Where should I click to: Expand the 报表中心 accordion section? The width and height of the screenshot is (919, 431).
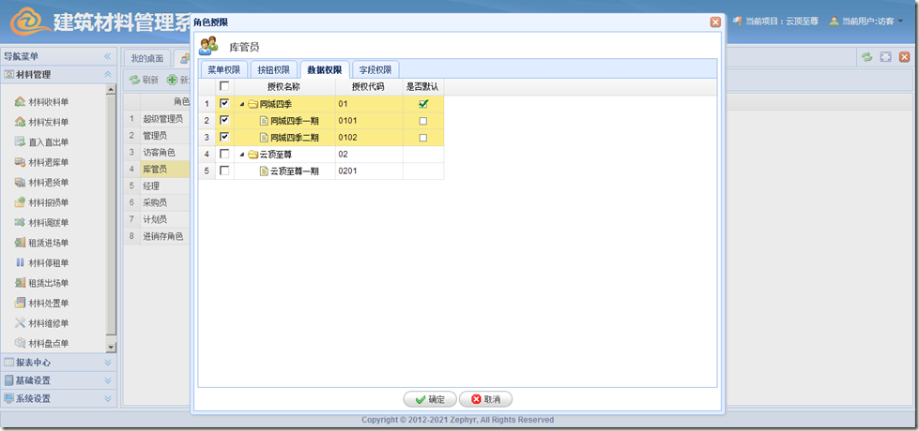pos(58,362)
